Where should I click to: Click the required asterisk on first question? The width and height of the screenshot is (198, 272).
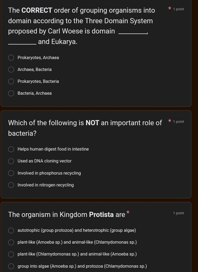(x=169, y=9)
